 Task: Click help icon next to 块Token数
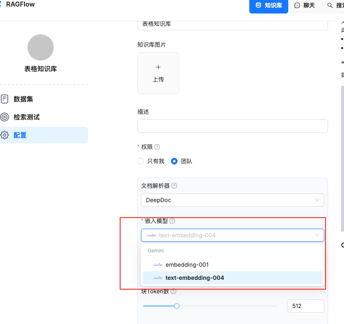pyautogui.click(x=173, y=291)
